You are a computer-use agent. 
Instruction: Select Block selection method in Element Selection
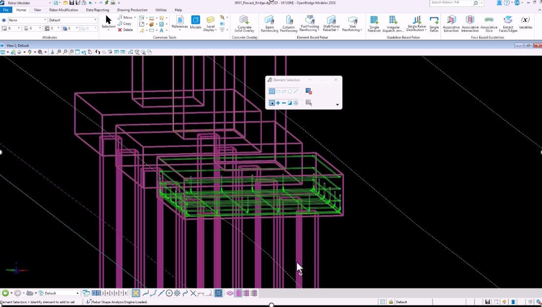278,91
